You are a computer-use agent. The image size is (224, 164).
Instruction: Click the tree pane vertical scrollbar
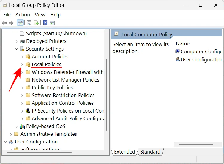106,89
